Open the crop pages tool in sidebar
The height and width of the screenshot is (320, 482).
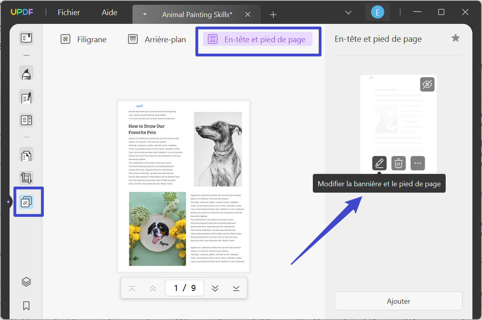point(26,178)
